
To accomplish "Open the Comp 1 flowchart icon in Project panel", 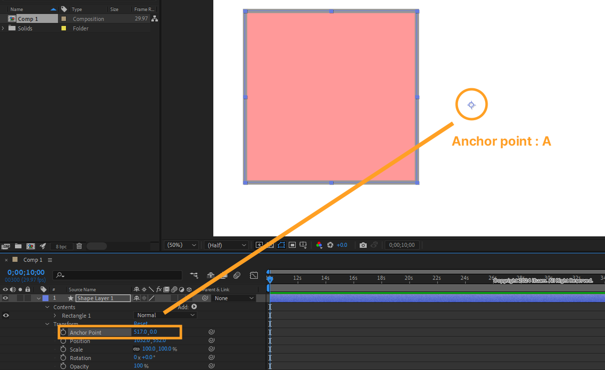I will tap(154, 18).
